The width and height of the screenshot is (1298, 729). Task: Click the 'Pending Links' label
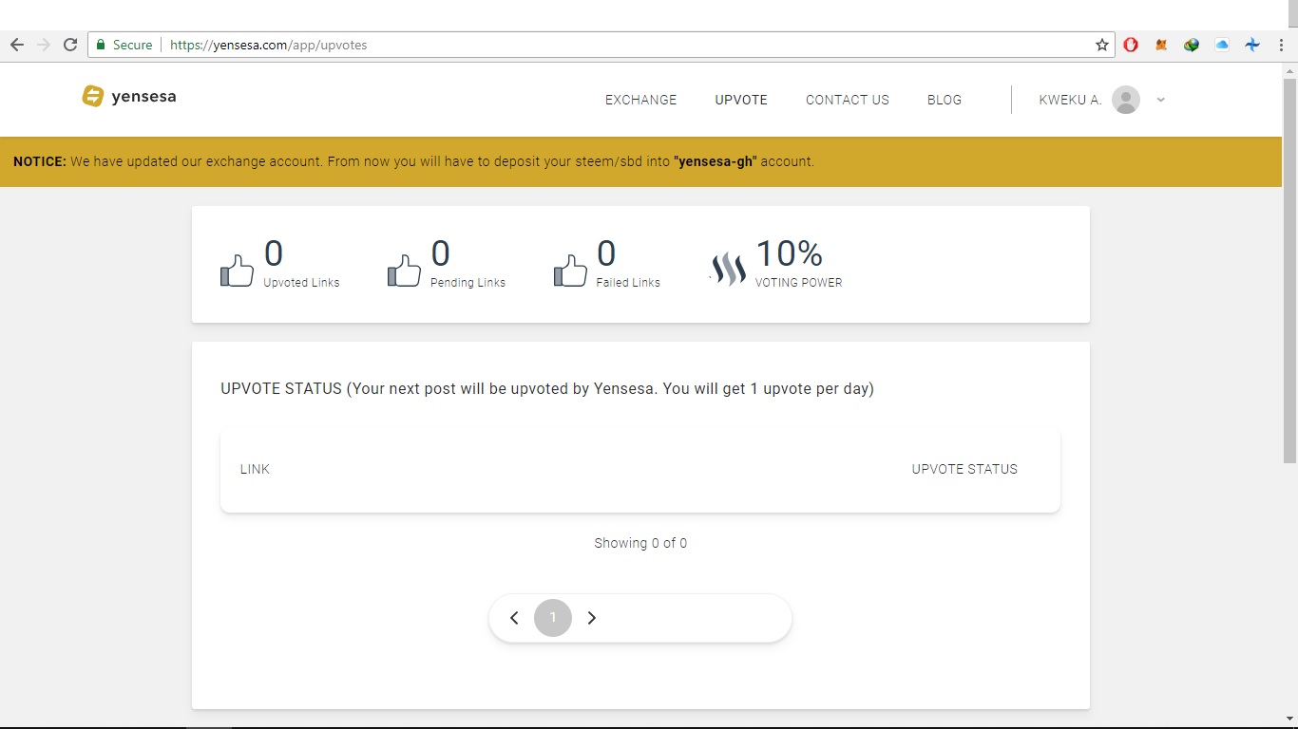point(468,283)
